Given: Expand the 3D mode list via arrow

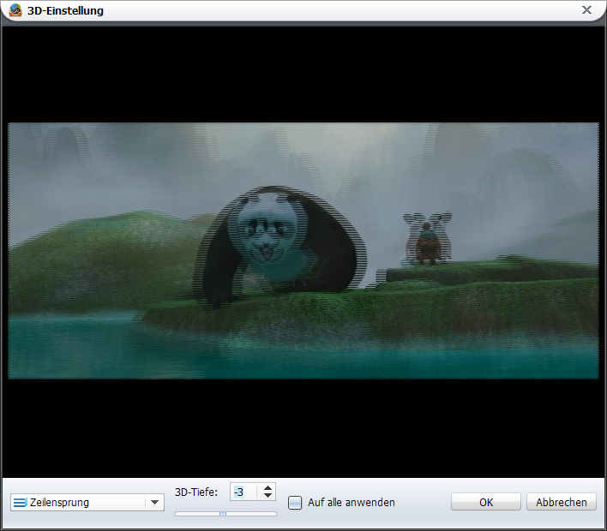Looking at the screenshot, I should pos(154,503).
